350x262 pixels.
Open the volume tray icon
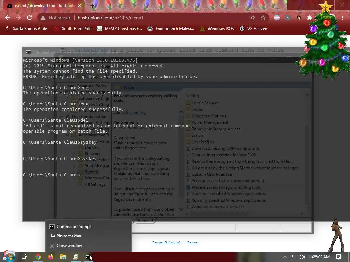(301, 257)
